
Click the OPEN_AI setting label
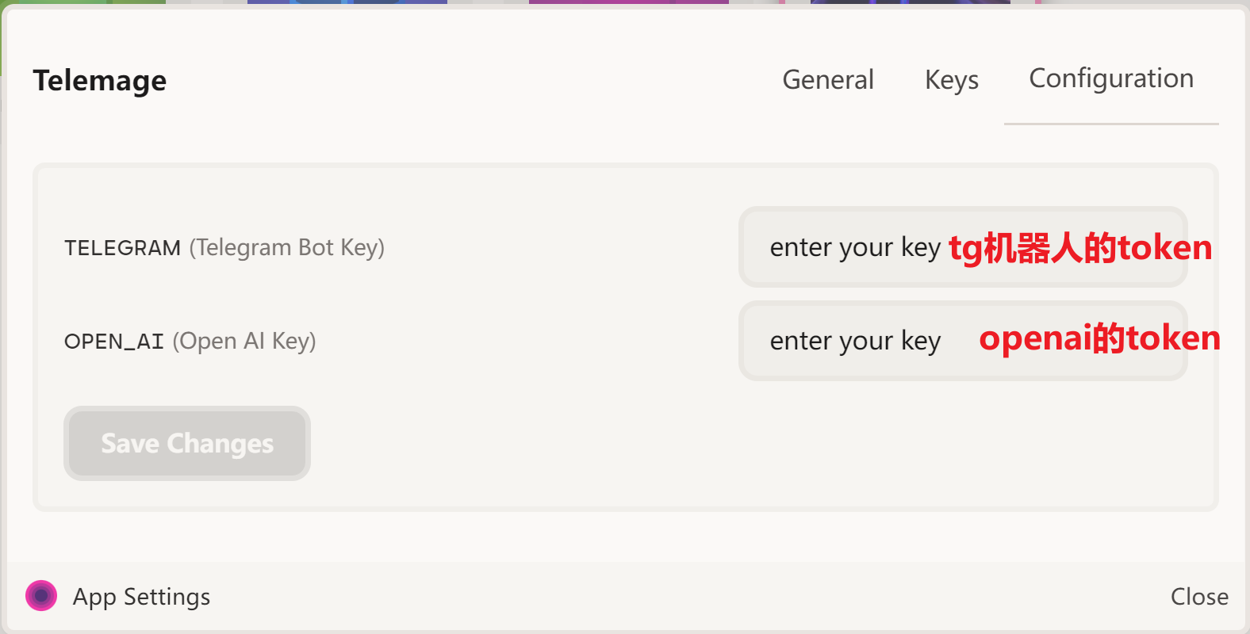point(114,342)
